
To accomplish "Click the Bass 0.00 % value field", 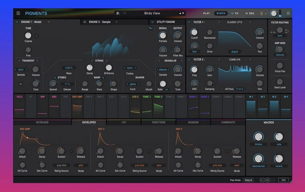I will click(69, 68).
